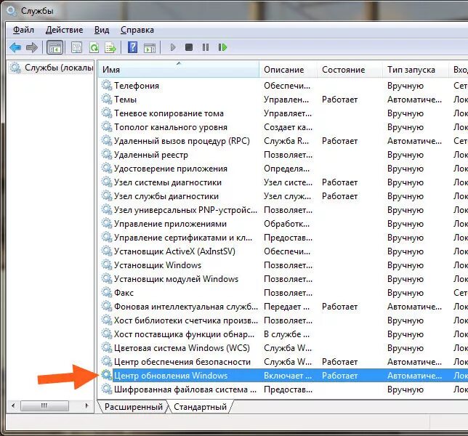Screen dimensions: 468x436
Task: Open the Properties toolbar icon
Action: click(77, 47)
